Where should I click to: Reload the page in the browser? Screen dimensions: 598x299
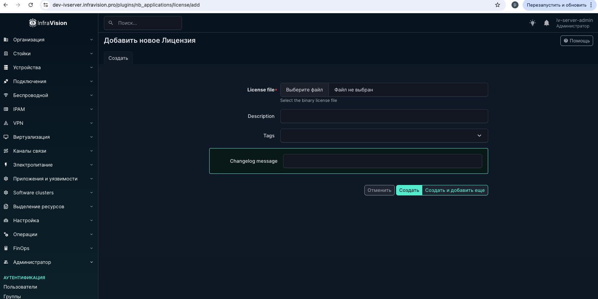pos(31,5)
